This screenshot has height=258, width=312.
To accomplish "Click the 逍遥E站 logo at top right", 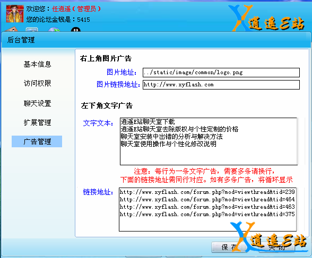I will tap(266, 18).
